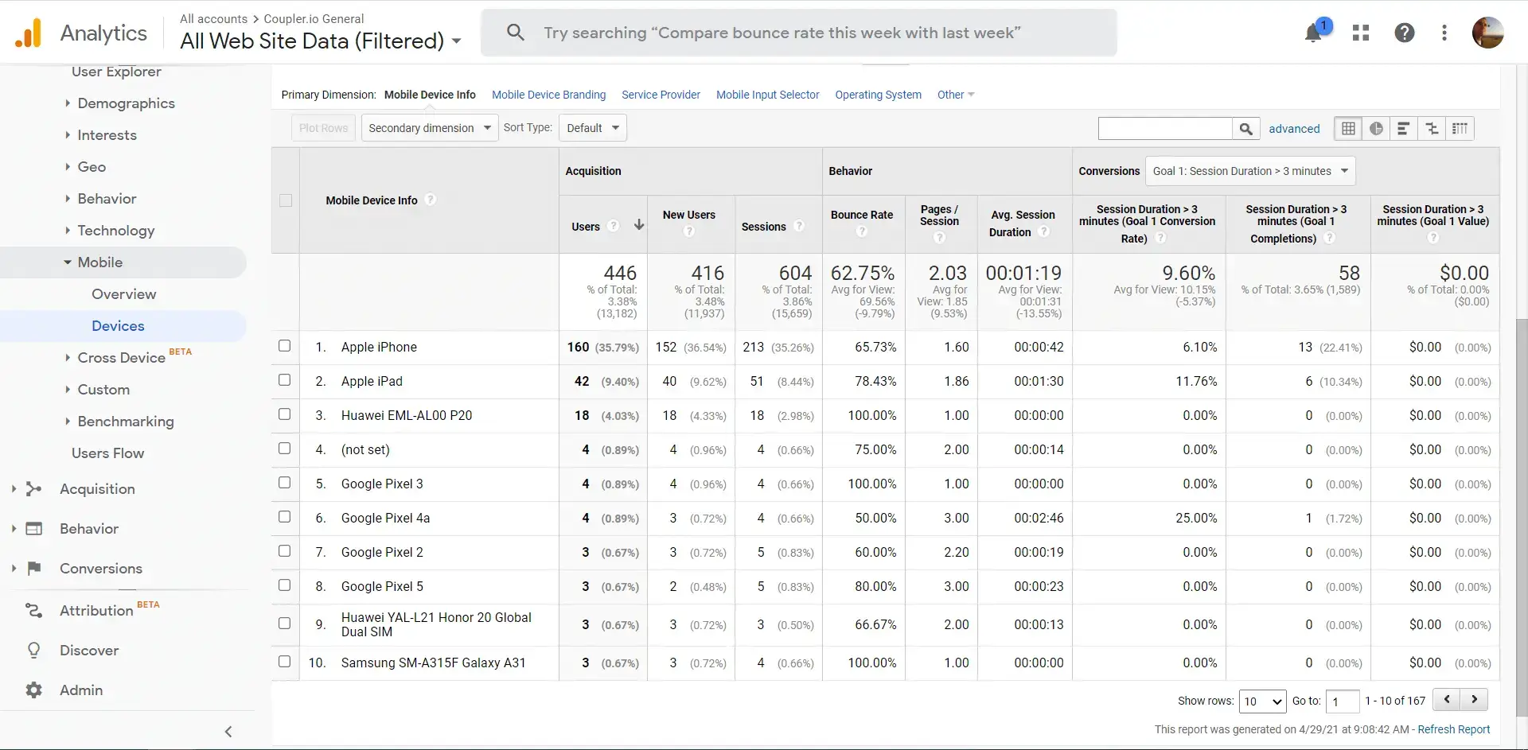Open the Other primary dimension dropdown
This screenshot has width=1528, height=750.
pos(956,95)
